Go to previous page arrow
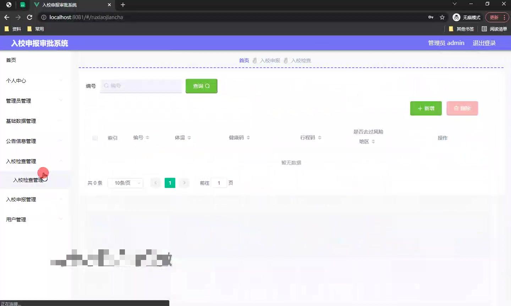The width and height of the screenshot is (511, 306). click(155, 183)
